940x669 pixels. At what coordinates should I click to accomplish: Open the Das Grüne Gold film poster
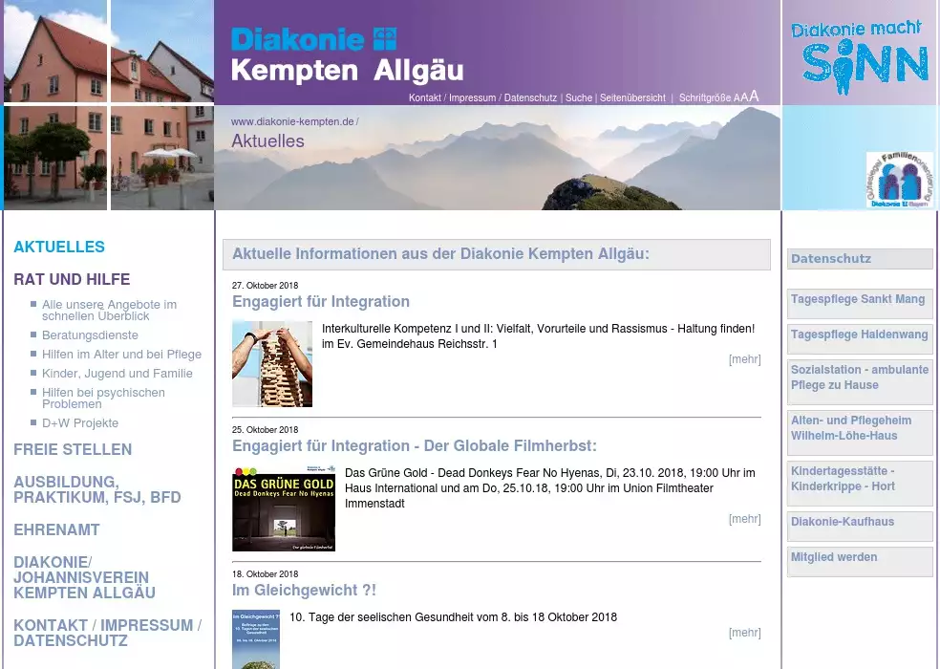click(283, 507)
